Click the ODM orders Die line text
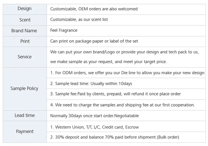 point(127,73)
